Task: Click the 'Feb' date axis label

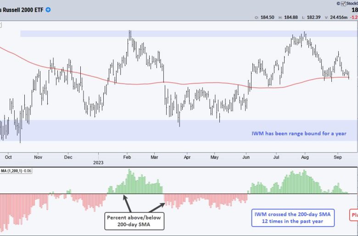Action: coord(127,157)
